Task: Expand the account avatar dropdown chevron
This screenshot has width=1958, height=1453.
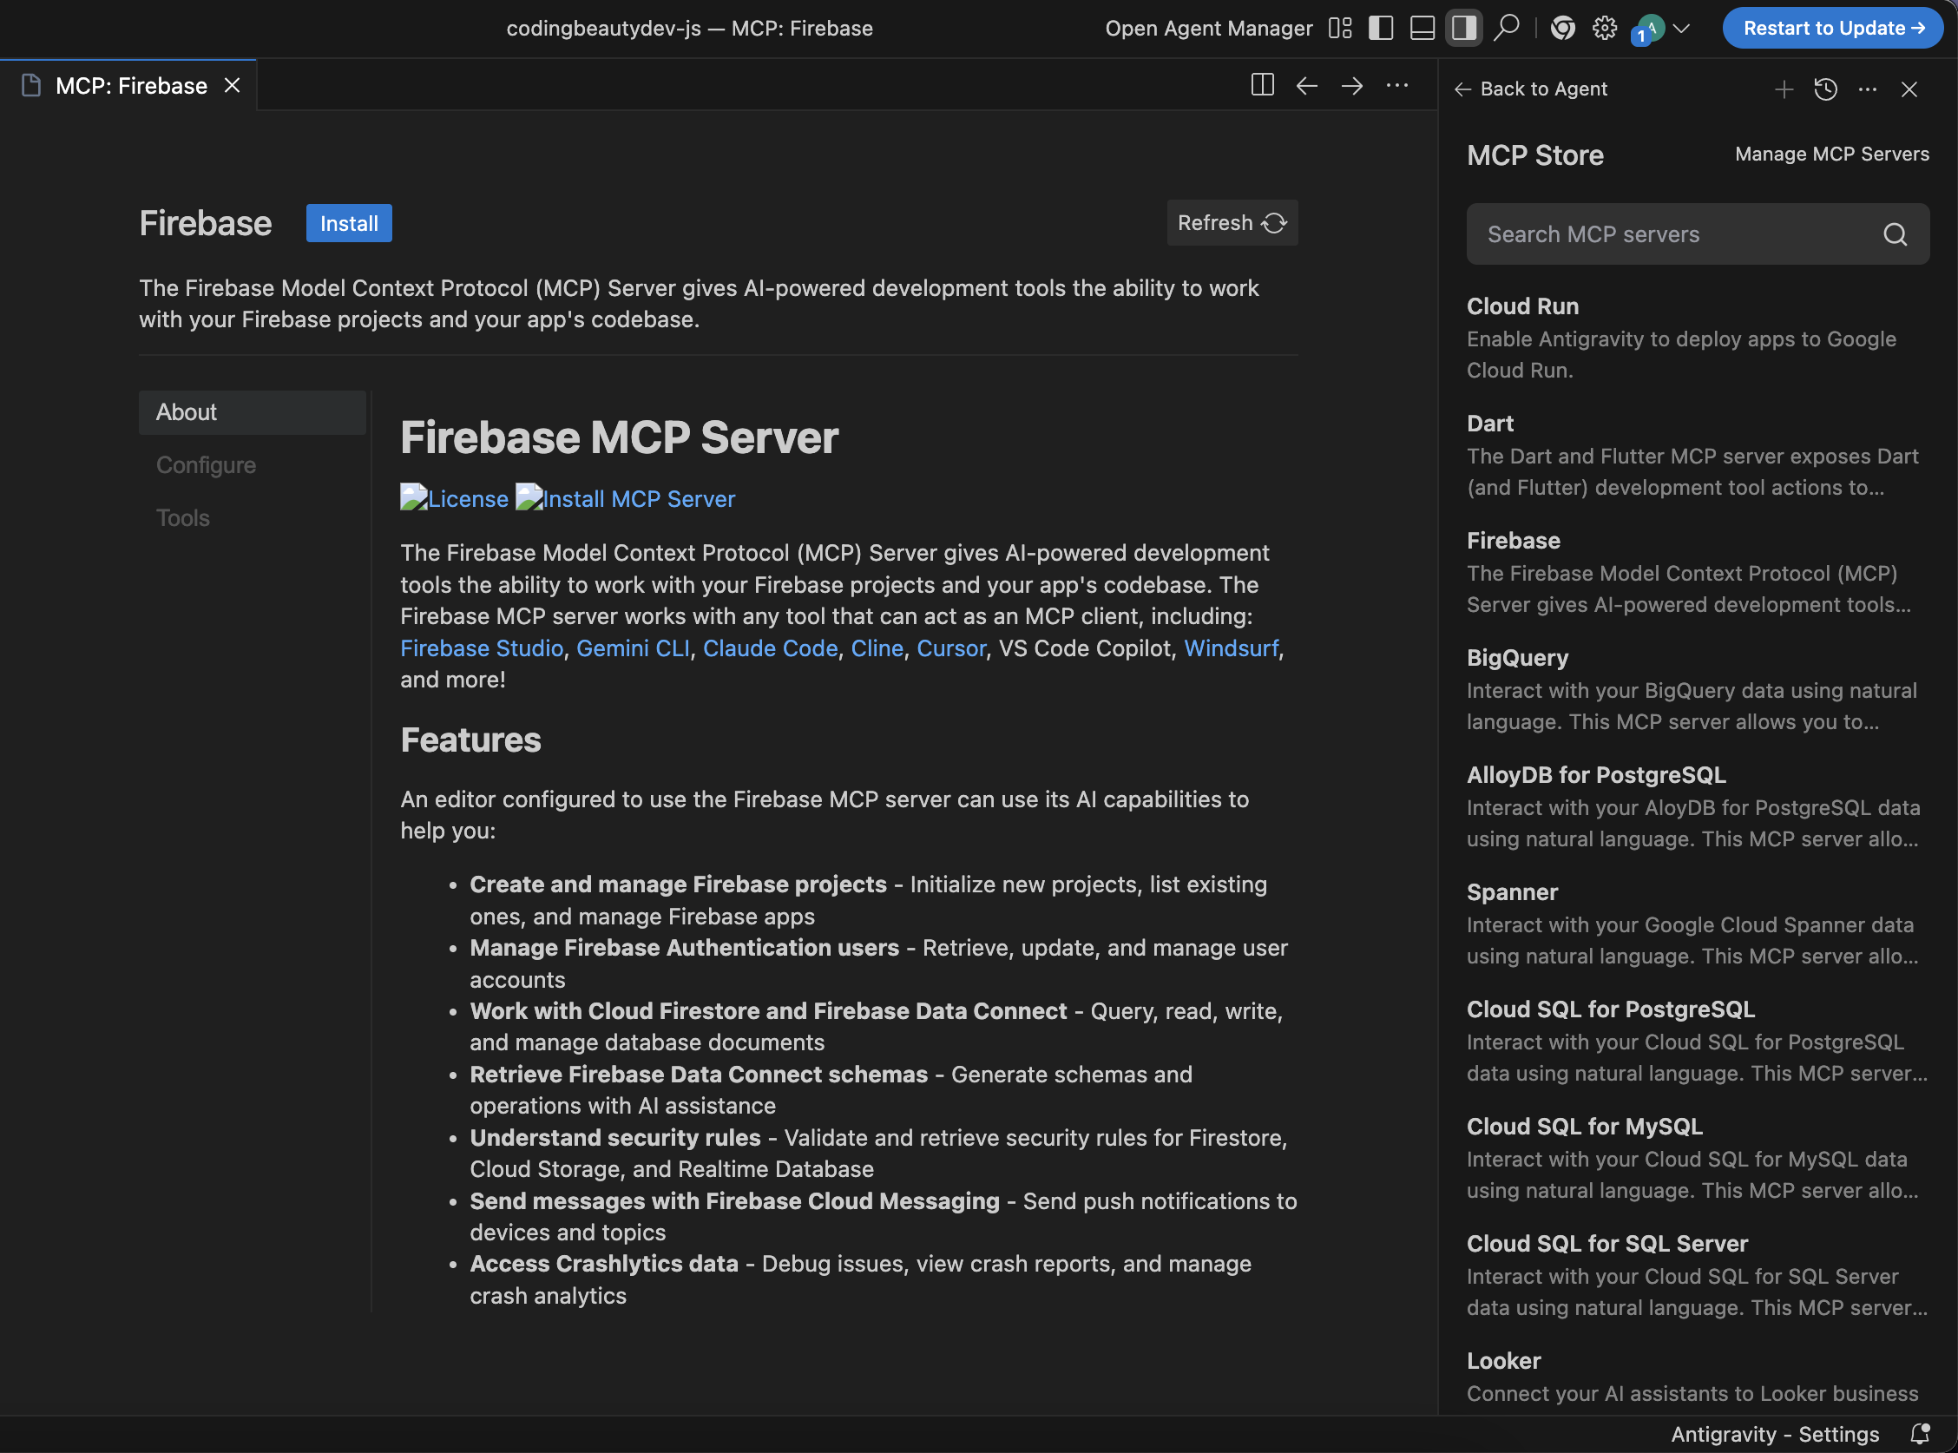Action: pyautogui.click(x=1681, y=28)
